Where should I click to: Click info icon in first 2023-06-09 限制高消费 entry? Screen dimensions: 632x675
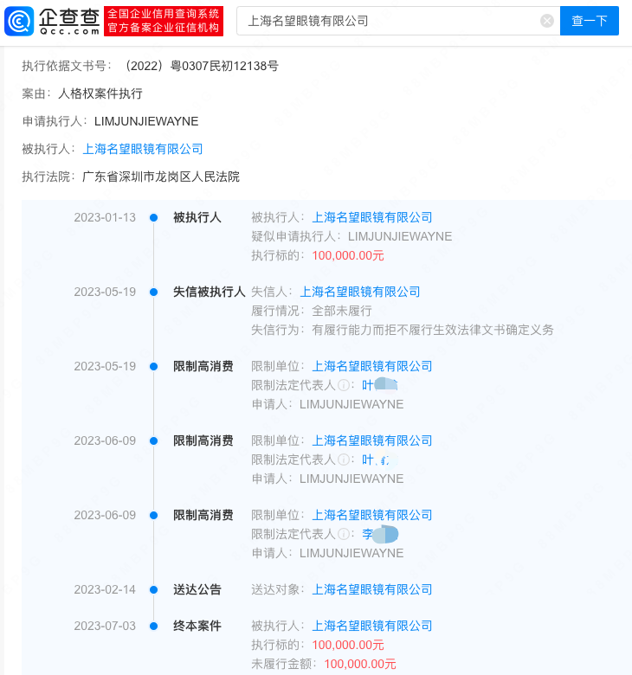(344, 460)
